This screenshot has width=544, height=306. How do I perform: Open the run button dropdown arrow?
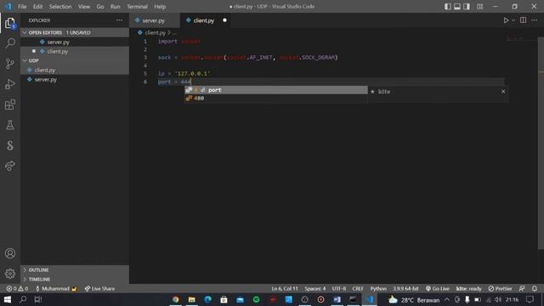[513, 20]
